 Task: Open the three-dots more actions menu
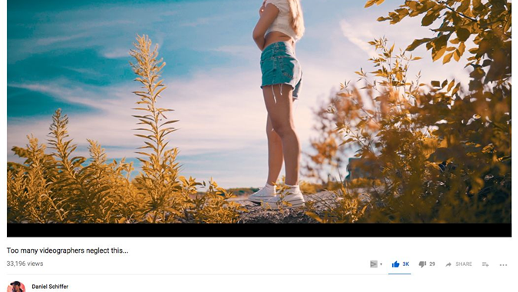click(x=503, y=265)
